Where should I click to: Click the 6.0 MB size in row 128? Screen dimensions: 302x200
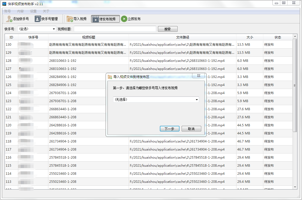[243, 61]
